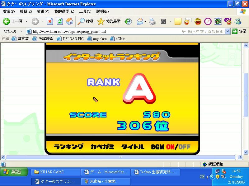Go to Home page icon

point(70,21)
